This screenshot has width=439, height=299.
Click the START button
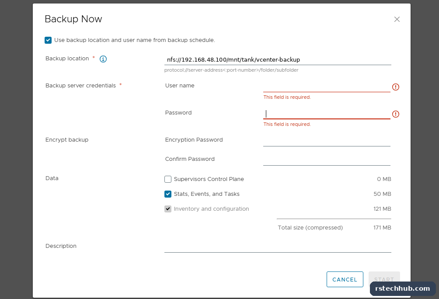384,279
